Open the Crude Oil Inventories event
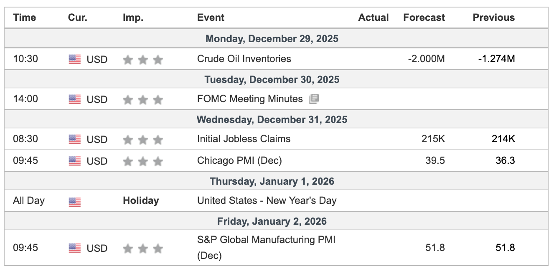 [244, 59]
